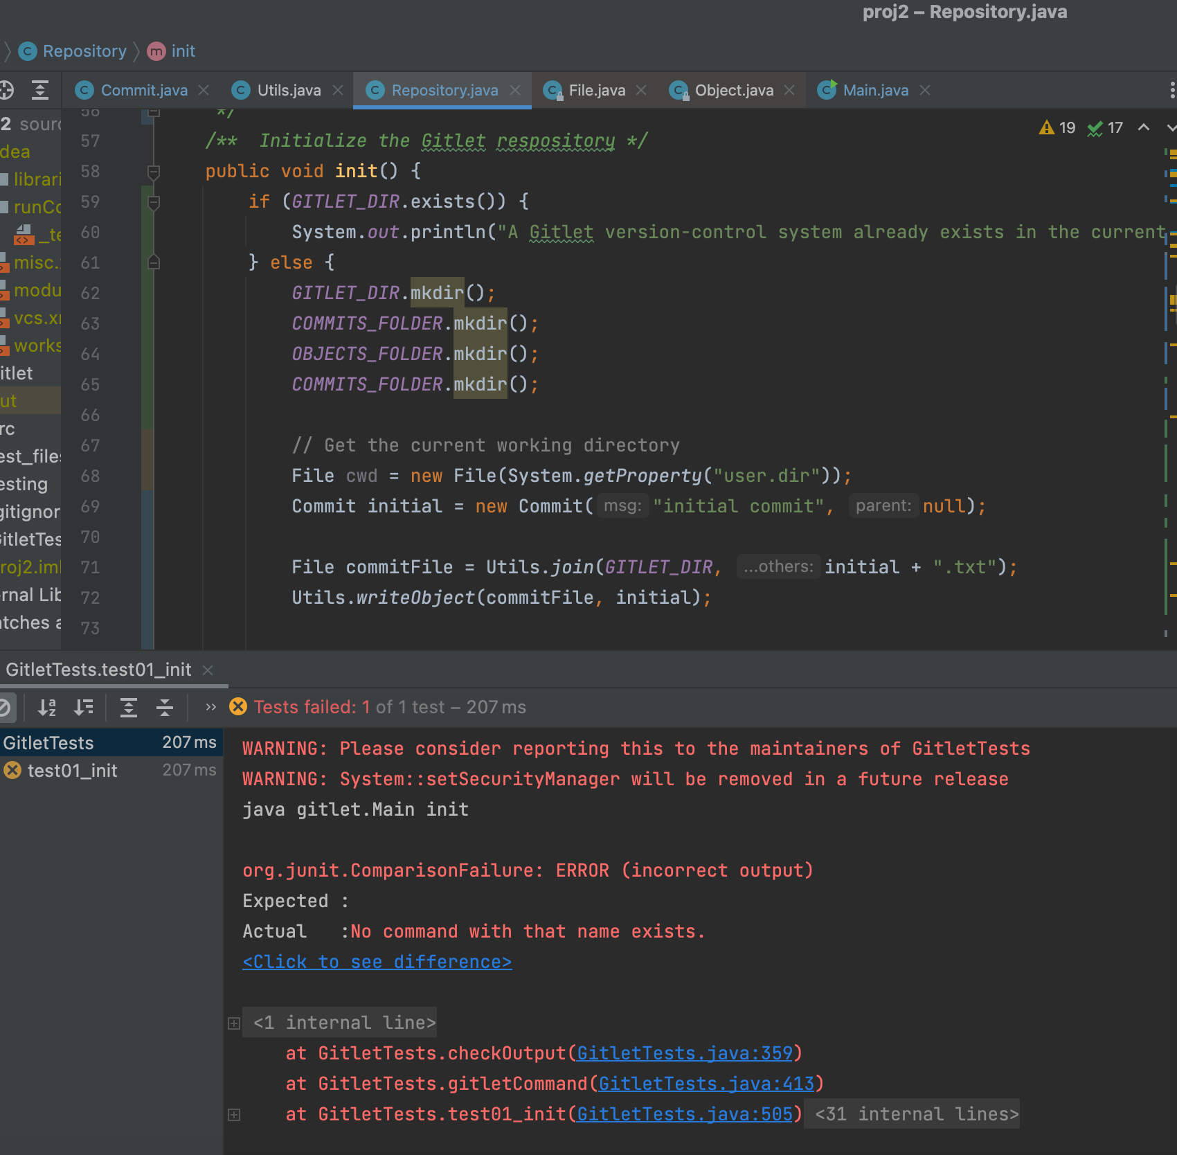Collapse all test results
This screenshot has height=1155, width=1177.
tap(165, 707)
